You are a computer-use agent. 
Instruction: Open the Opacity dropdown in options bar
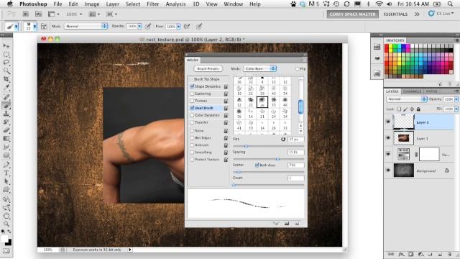click(x=139, y=27)
